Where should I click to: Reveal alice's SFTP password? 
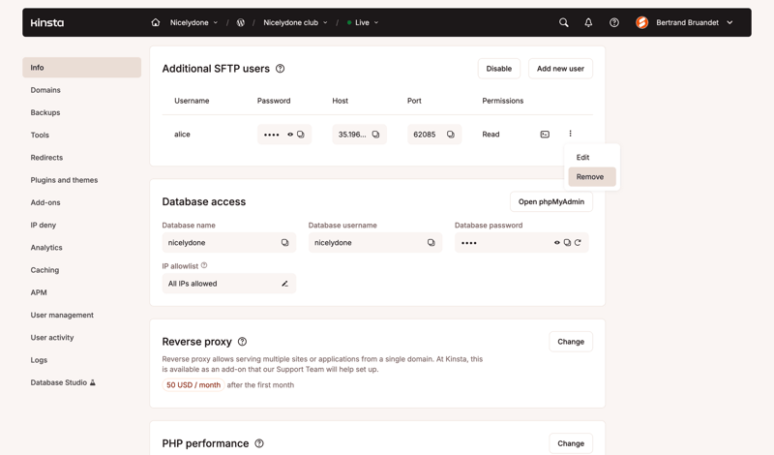tap(290, 135)
